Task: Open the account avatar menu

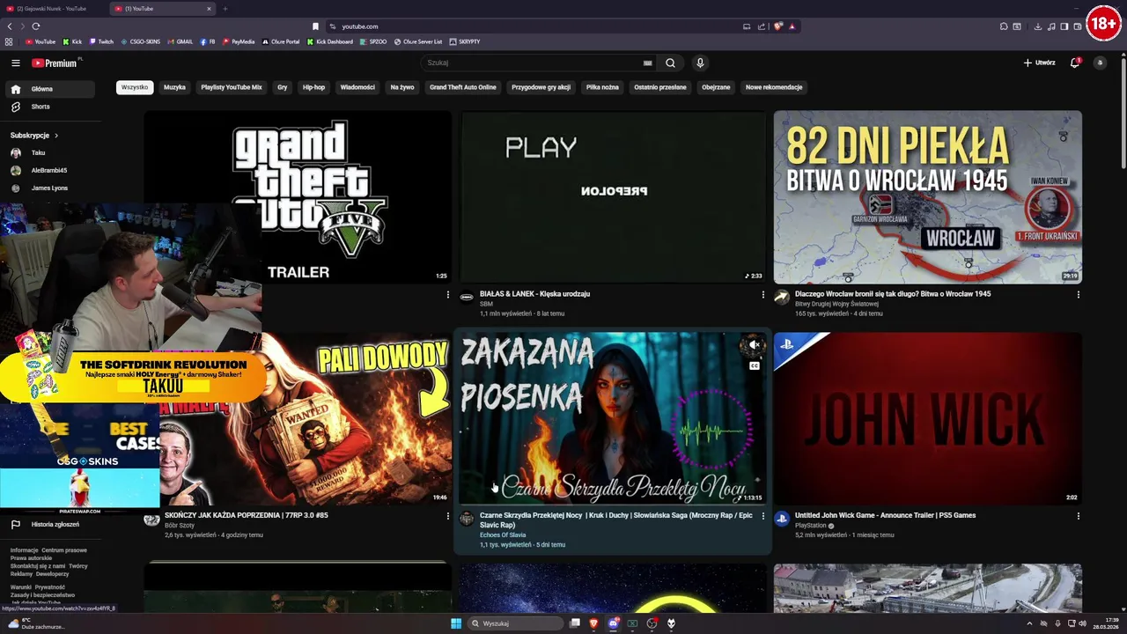Action: [1100, 63]
